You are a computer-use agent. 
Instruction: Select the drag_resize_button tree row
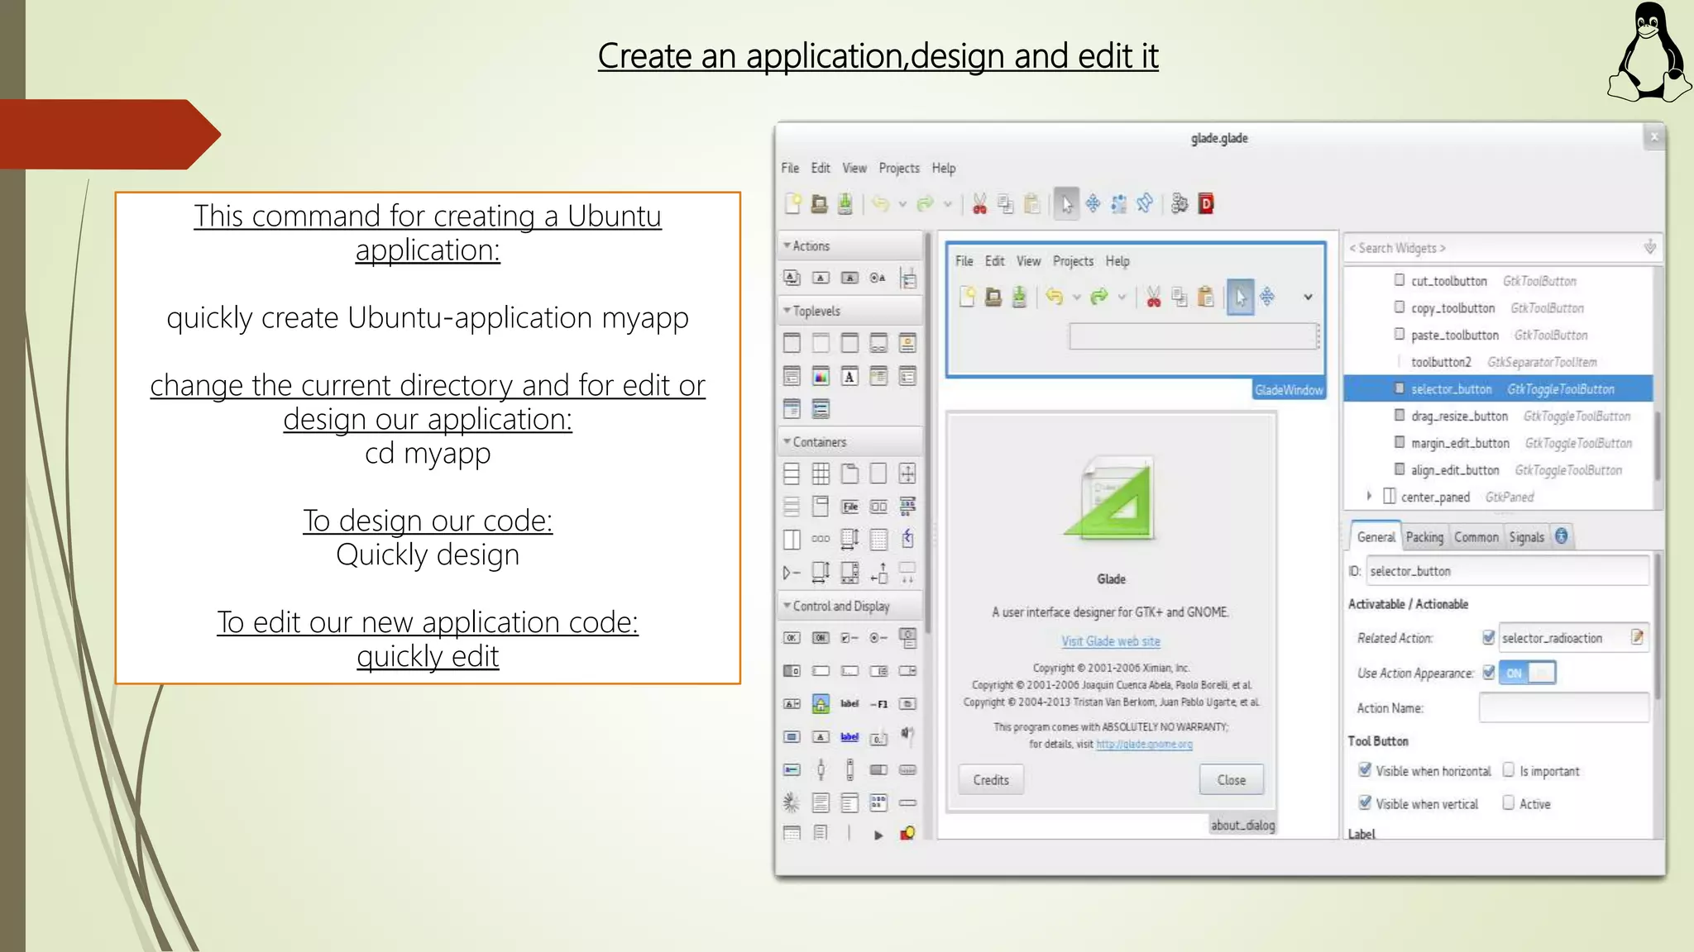1459,416
